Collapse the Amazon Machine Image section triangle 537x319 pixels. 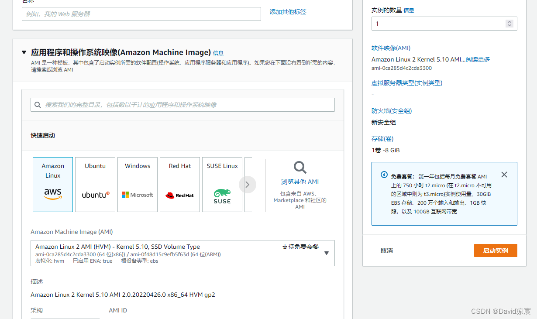(24, 52)
